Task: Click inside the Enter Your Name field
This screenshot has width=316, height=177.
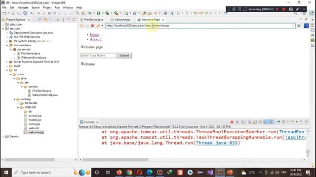Action: 98,56
